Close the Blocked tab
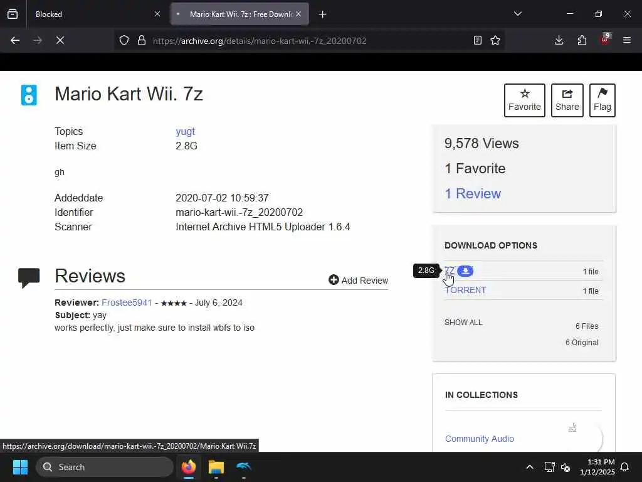 [157, 14]
